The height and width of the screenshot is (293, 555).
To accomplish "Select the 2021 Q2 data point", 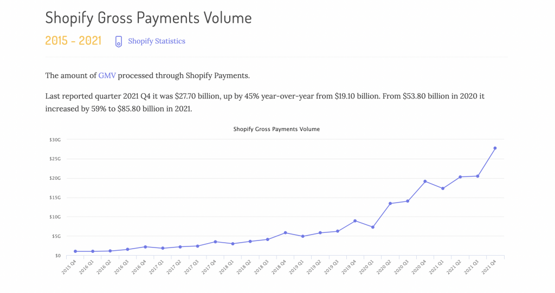I will tap(460, 177).
